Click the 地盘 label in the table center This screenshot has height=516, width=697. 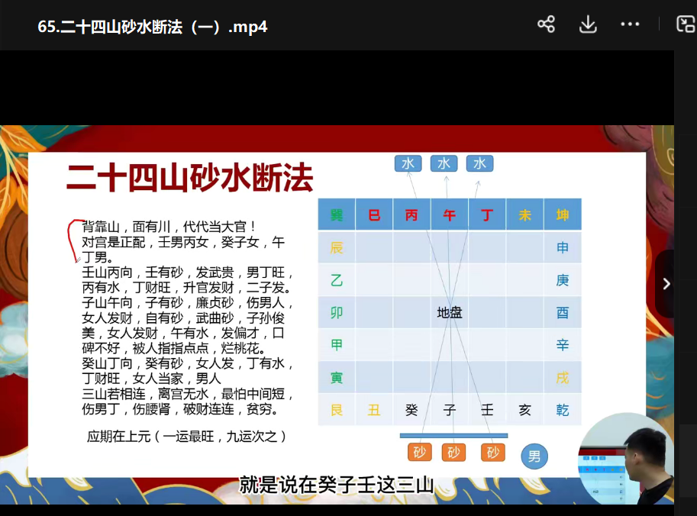click(x=450, y=313)
